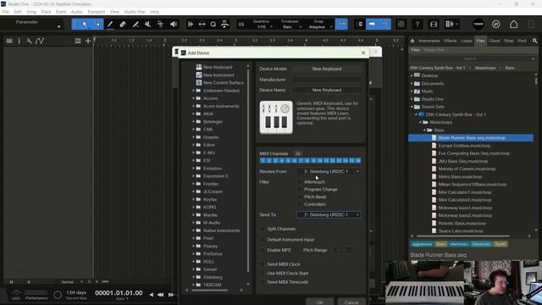Viewport: 542px width, 305px height.
Task: Click the Device Name field
Action: 327,90
